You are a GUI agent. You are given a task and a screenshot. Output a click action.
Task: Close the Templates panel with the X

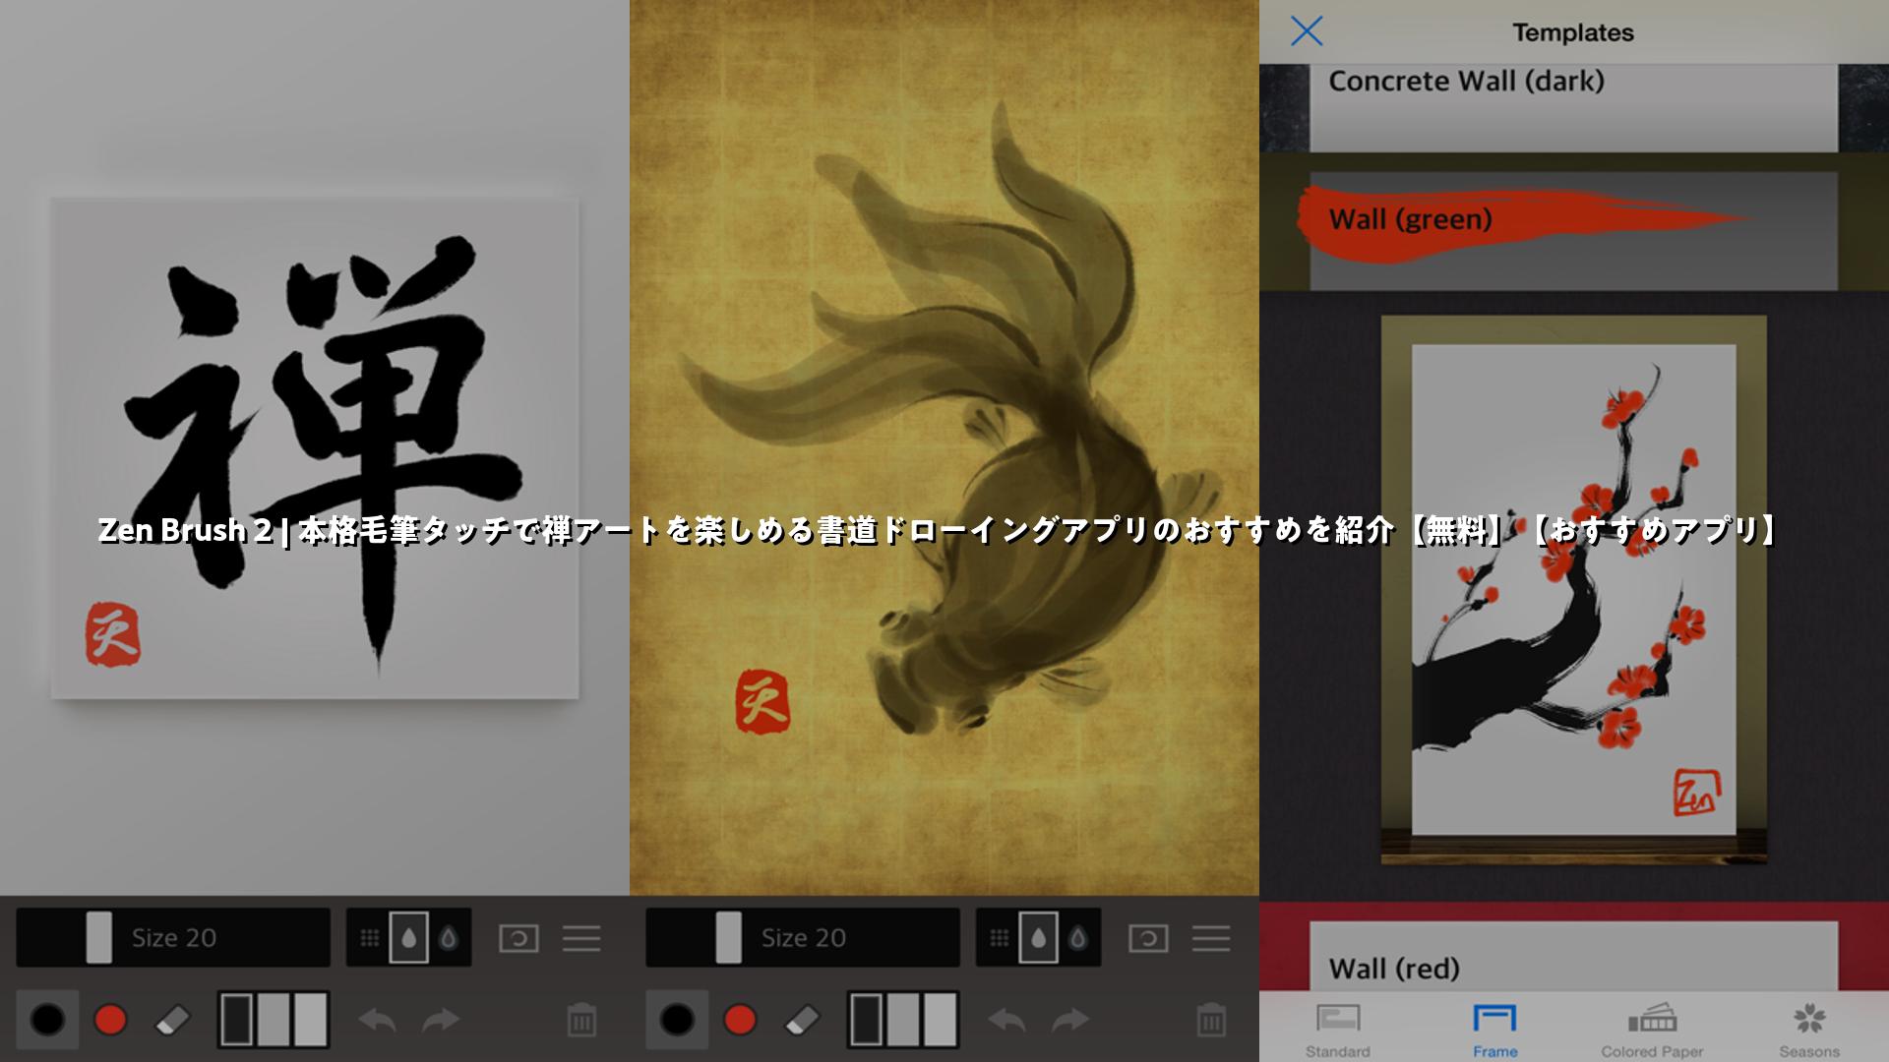pos(1307,31)
